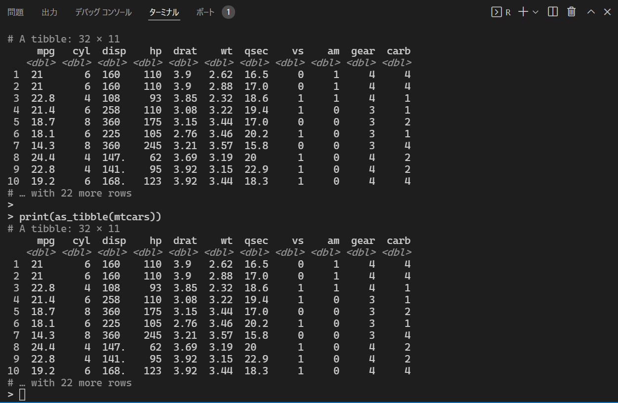Create a new terminal with the plus icon

click(523, 12)
